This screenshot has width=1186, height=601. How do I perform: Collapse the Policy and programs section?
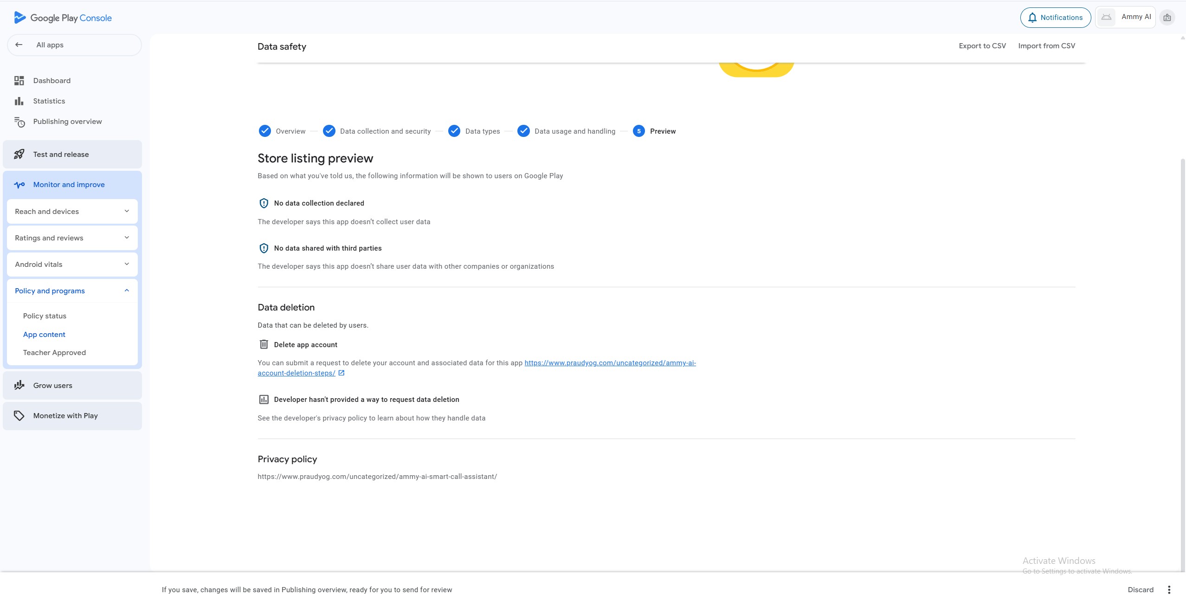click(x=72, y=291)
